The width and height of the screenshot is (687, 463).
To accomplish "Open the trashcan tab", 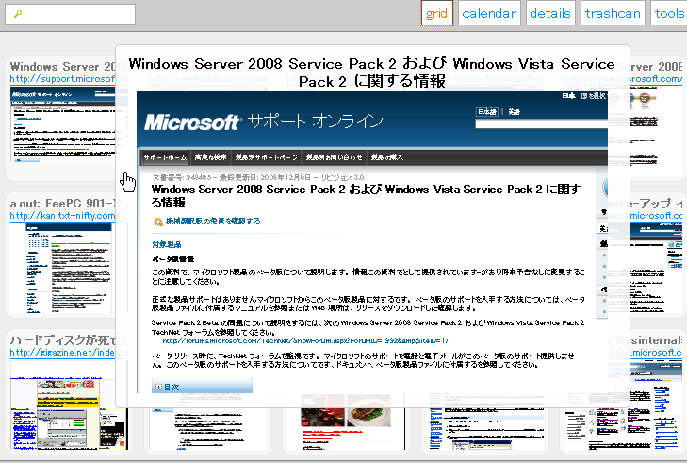I will pos(613,13).
